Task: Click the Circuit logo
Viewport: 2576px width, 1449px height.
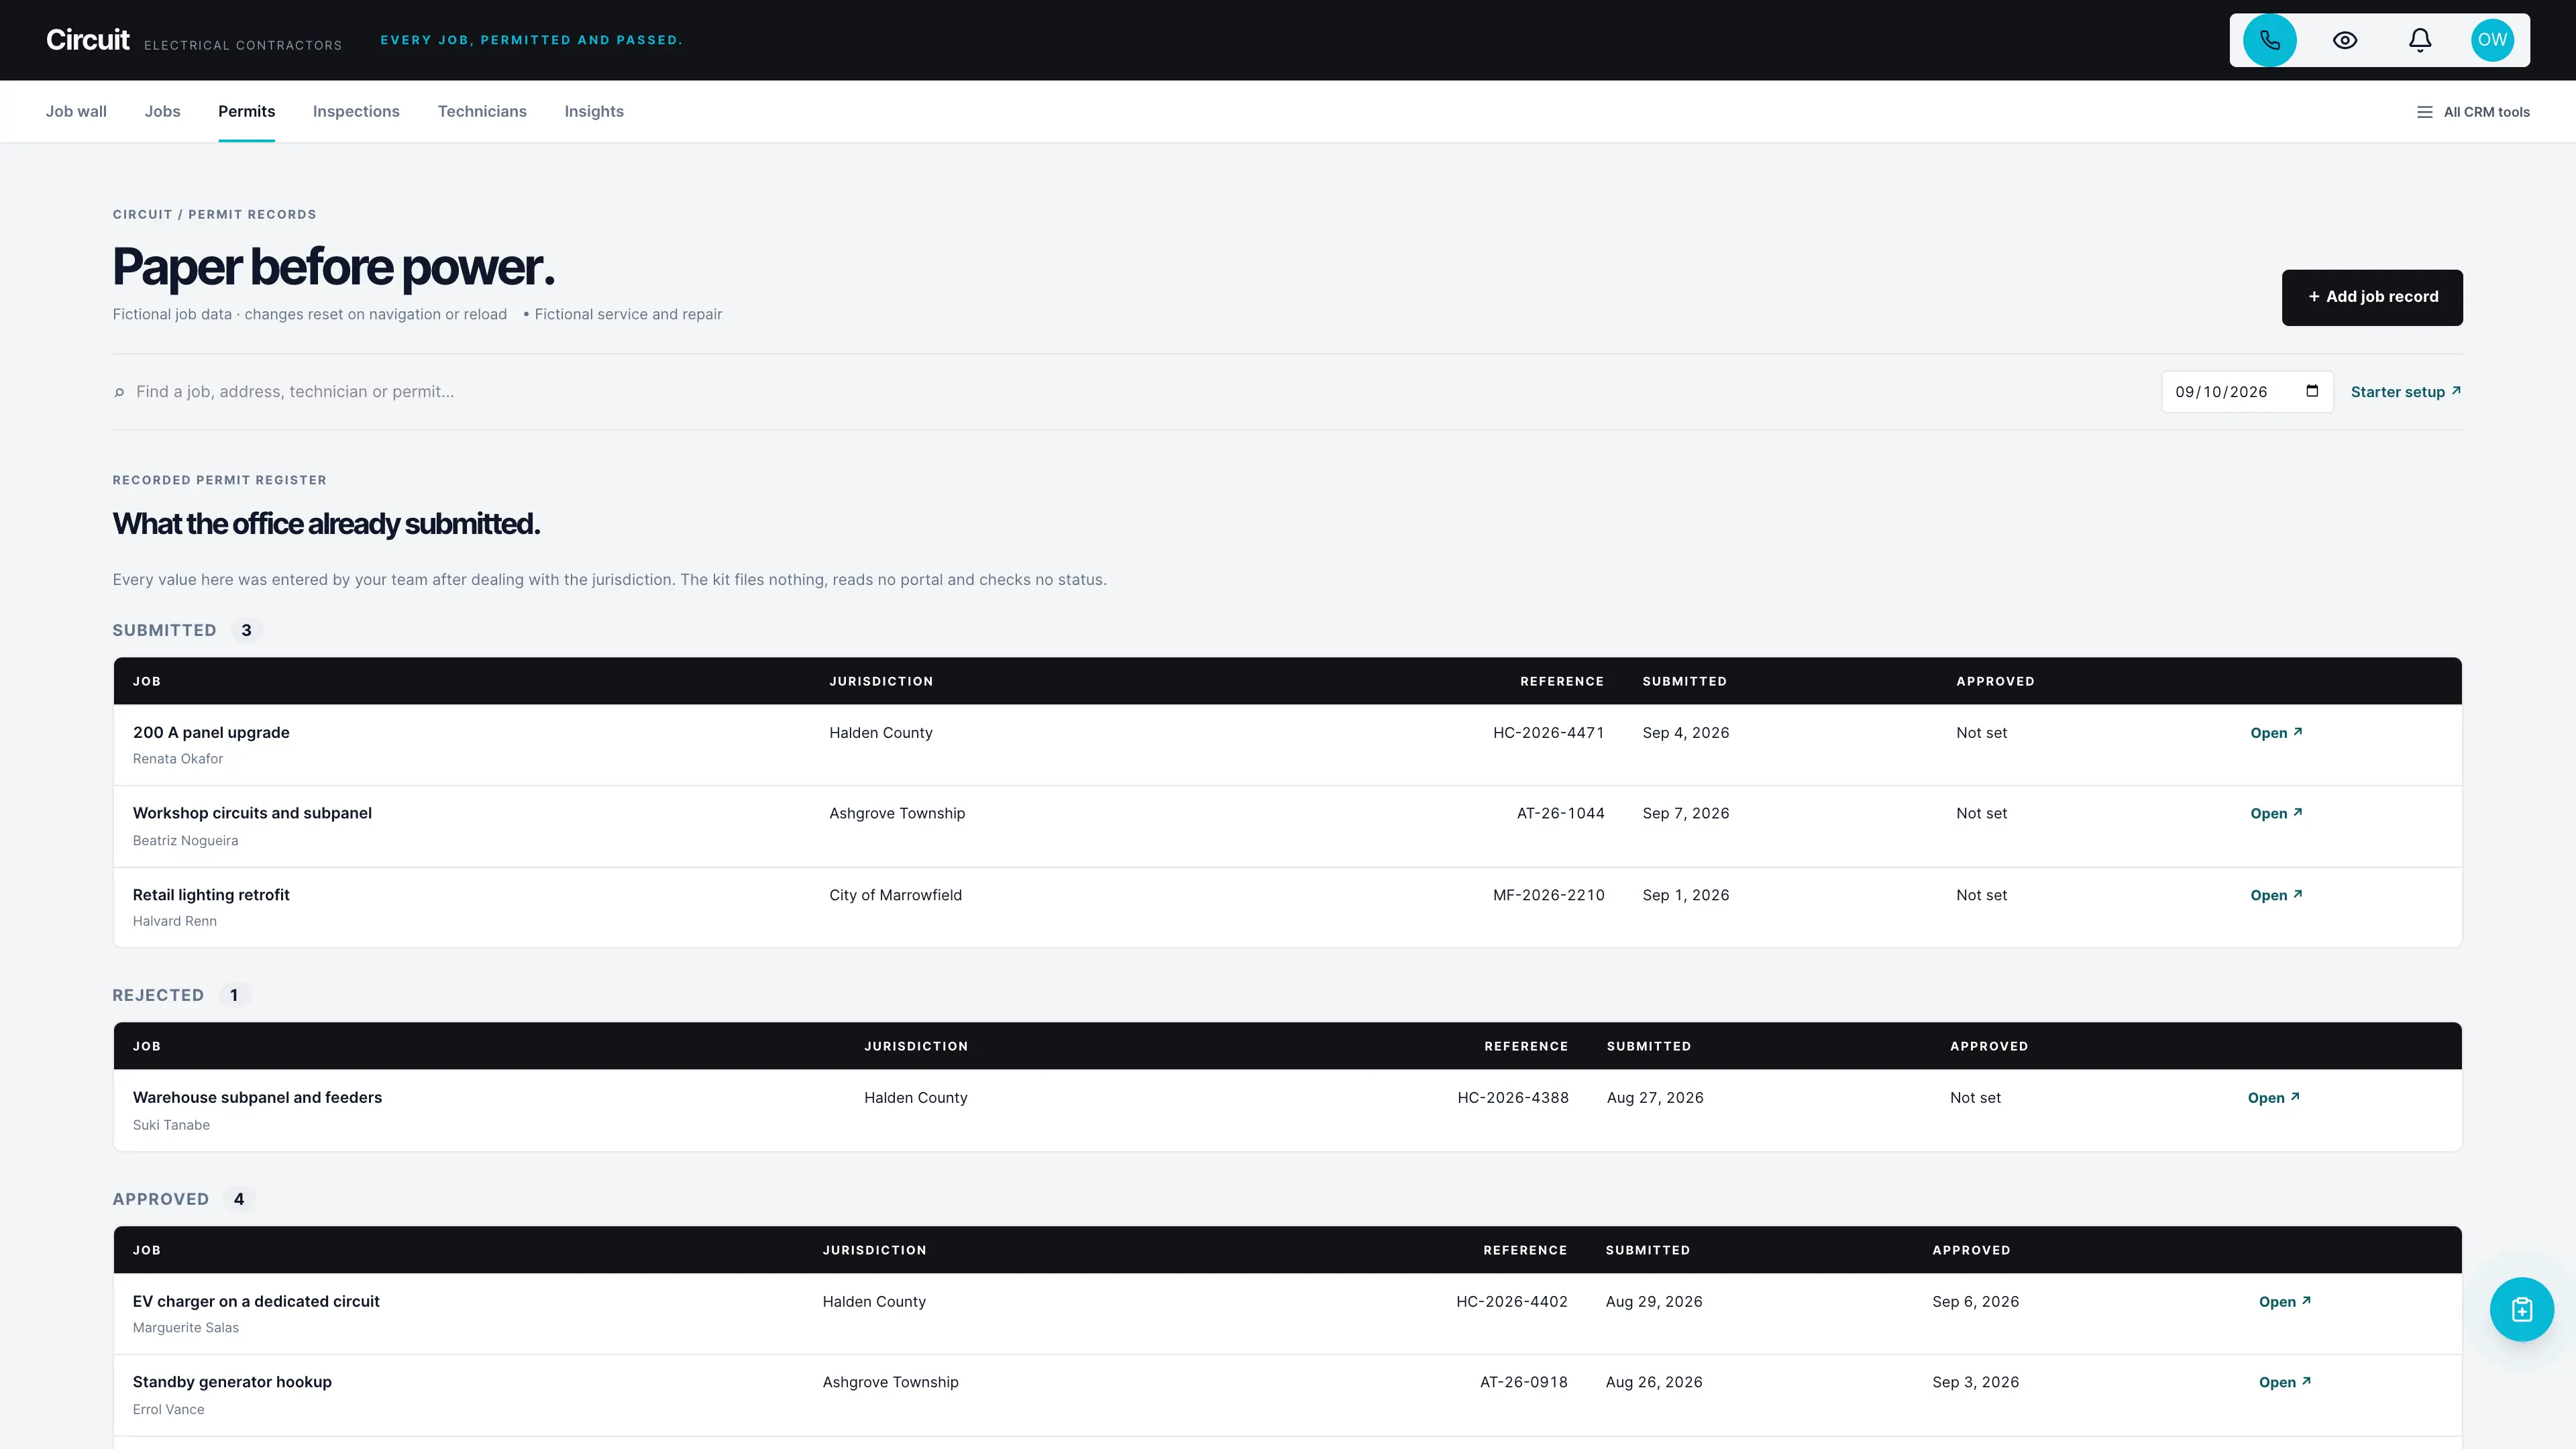Action: 88,40
